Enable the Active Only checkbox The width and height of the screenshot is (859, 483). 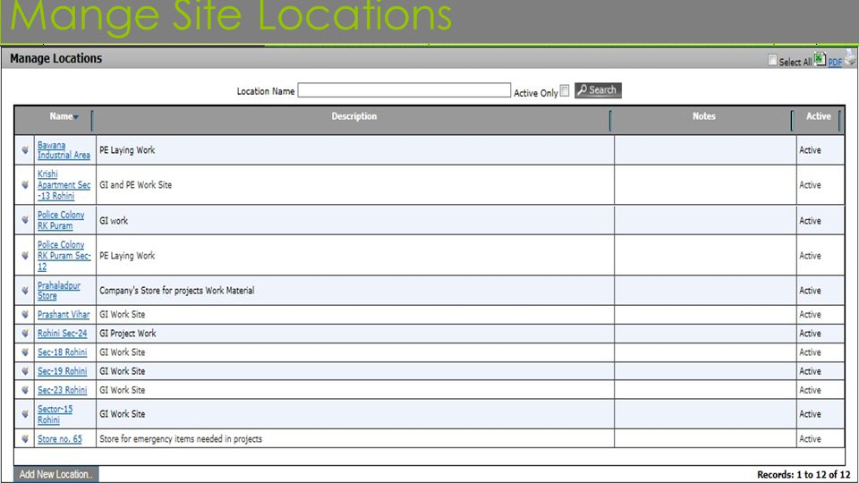click(x=565, y=90)
